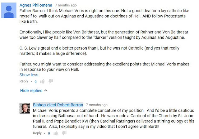The height and width of the screenshot is (139, 199).
Task: Click the timestamp on Agnes Philomena's comment
Action: pos(66,6)
